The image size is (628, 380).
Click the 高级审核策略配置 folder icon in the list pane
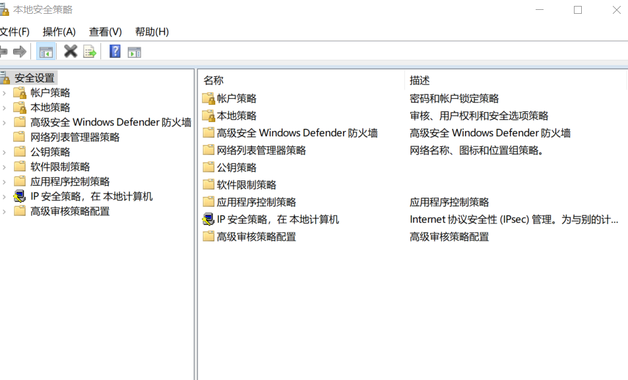pos(208,236)
